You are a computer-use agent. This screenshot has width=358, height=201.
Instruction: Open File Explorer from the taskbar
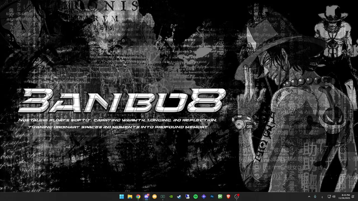point(130,197)
